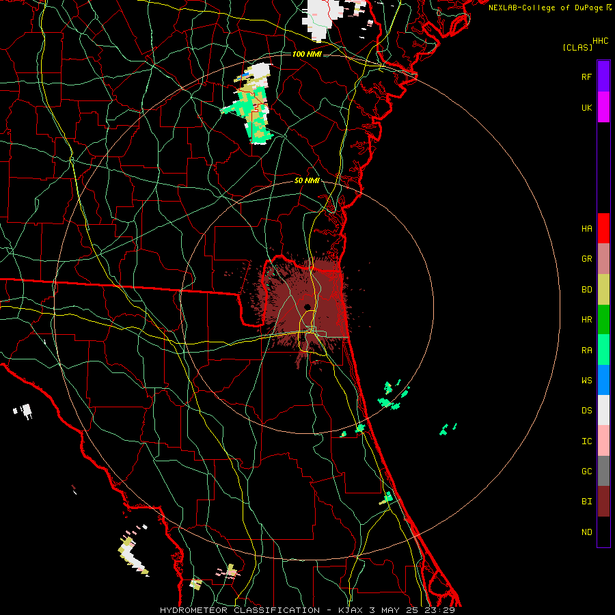Click the red HA color swatch
This screenshot has width=615, height=615.
tap(603, 228)
